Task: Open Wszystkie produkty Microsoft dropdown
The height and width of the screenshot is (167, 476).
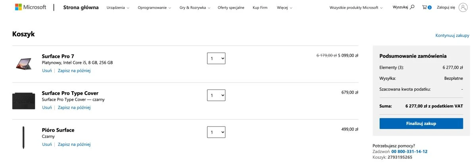Action: click(x=356, y=8)
